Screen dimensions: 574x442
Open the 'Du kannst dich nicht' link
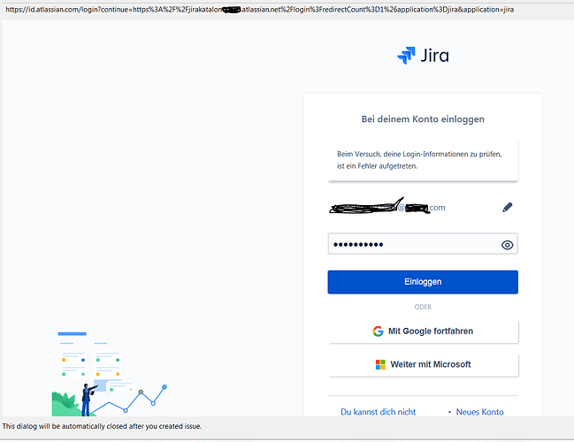click(x=379, y=412)
